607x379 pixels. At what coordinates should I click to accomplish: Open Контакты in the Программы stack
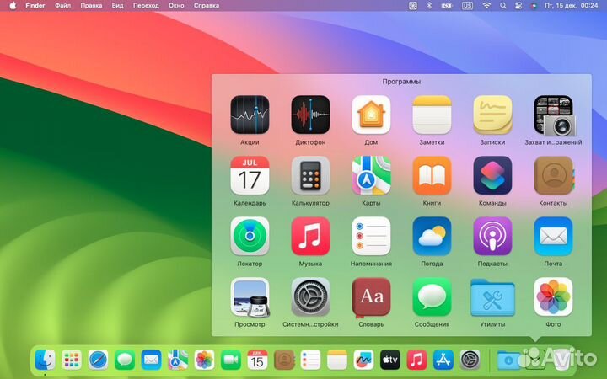pyautogui.click(x=554, y=175)
